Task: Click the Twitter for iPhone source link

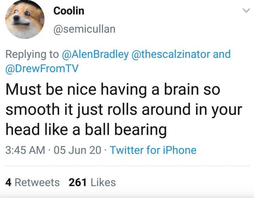Action: click(x=153, y=150)
